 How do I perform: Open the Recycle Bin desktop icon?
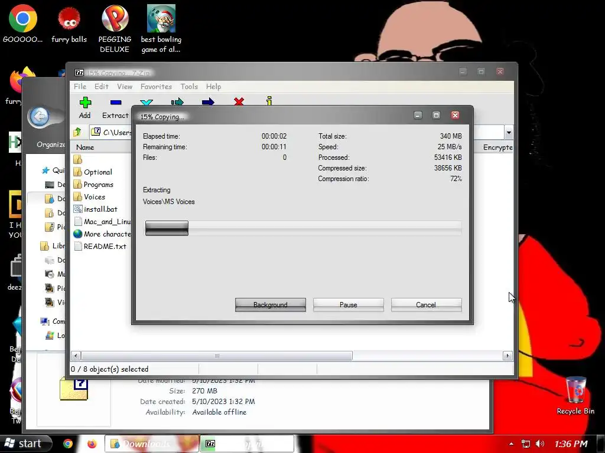(x=575, y=395)
